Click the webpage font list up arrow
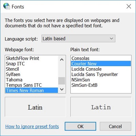Viewport: 136px width, 136px height. (62, 60)
